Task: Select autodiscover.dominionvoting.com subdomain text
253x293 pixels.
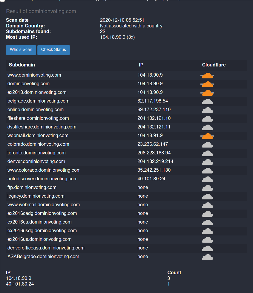Action: point(42,179)
